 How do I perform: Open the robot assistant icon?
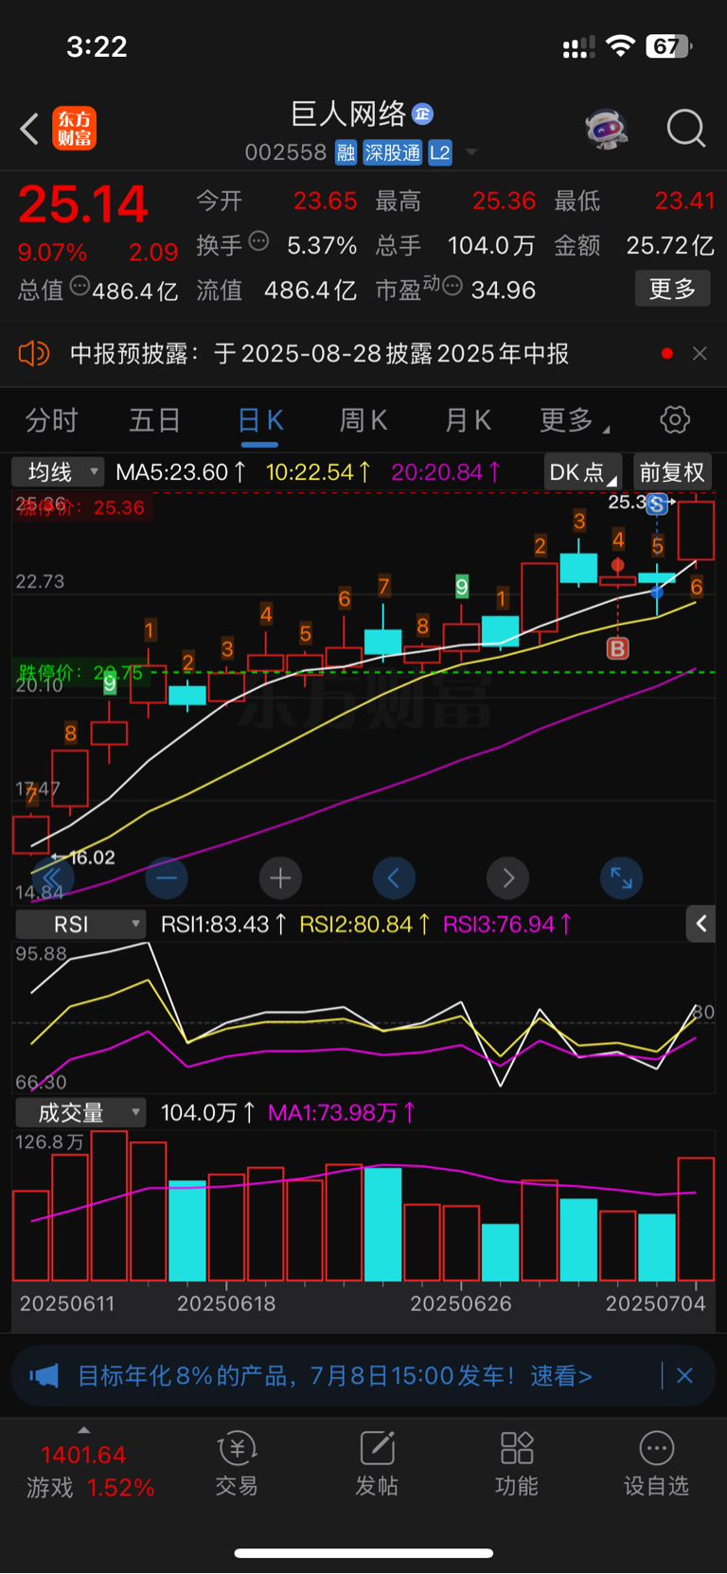607,129
